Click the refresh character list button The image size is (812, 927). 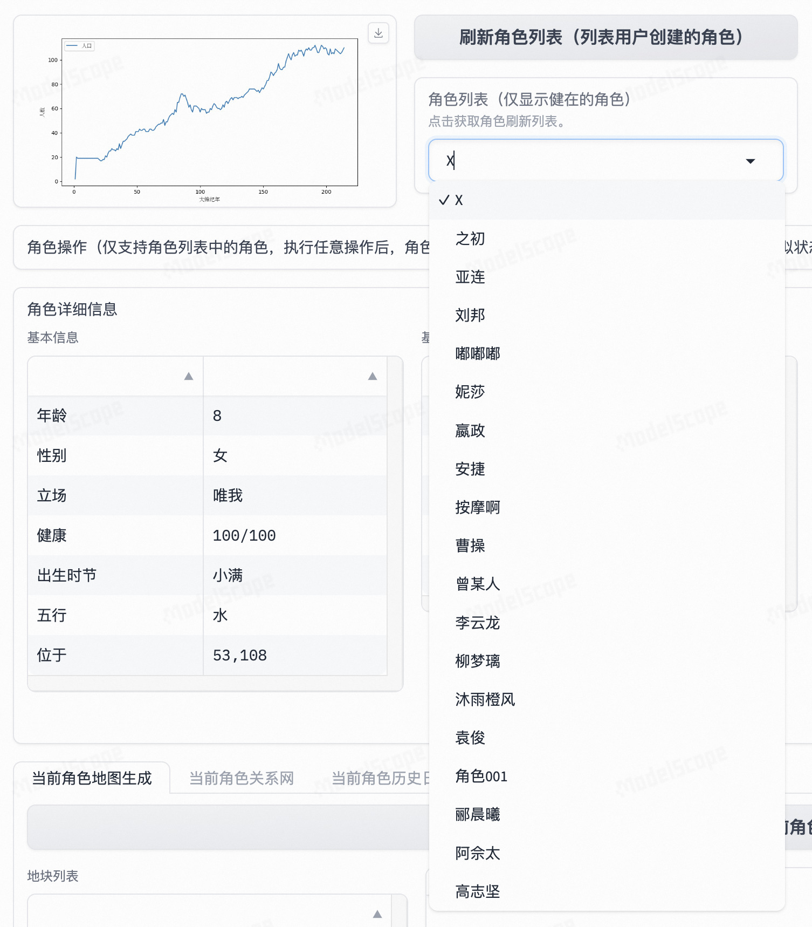(605, 37)
